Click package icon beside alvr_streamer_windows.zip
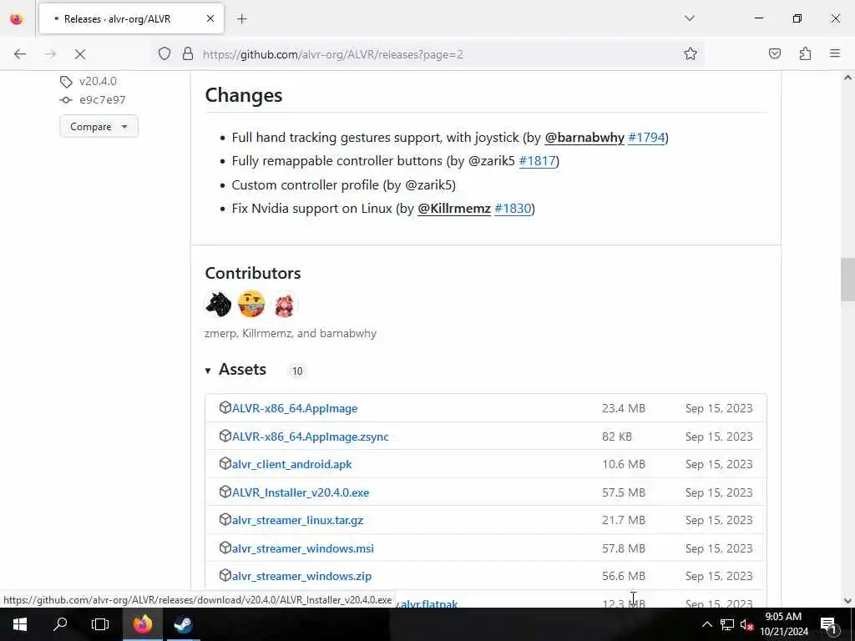Screen dimensions: 855x641 (225, 576)
